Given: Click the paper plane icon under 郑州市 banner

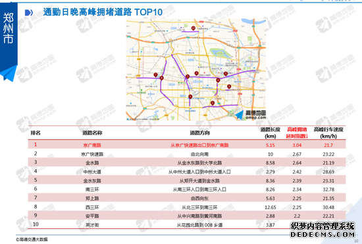Looking at the screenshot, I should click(x=9, y=73).
